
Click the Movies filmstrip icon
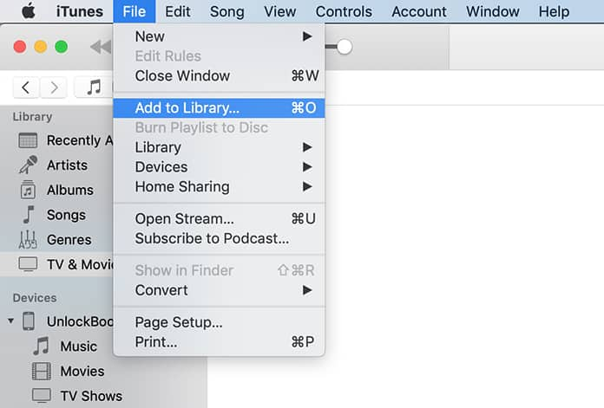[x=41, y=371]
